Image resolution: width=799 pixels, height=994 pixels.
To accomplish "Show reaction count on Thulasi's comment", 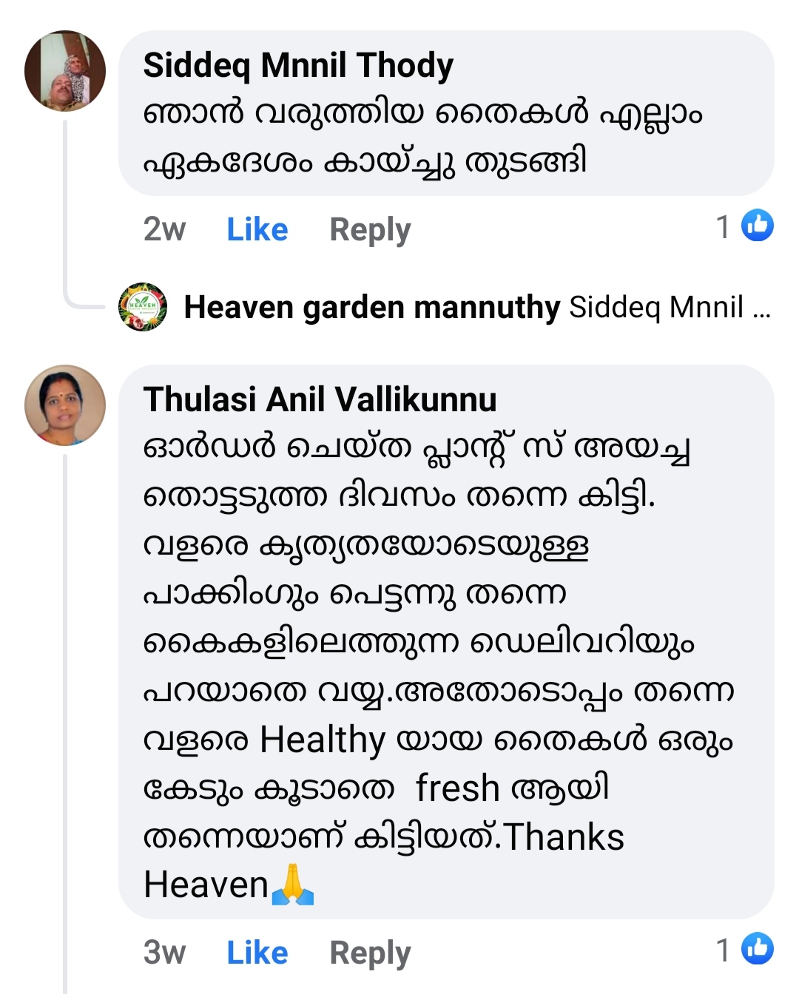I will (x=723, y=950).
